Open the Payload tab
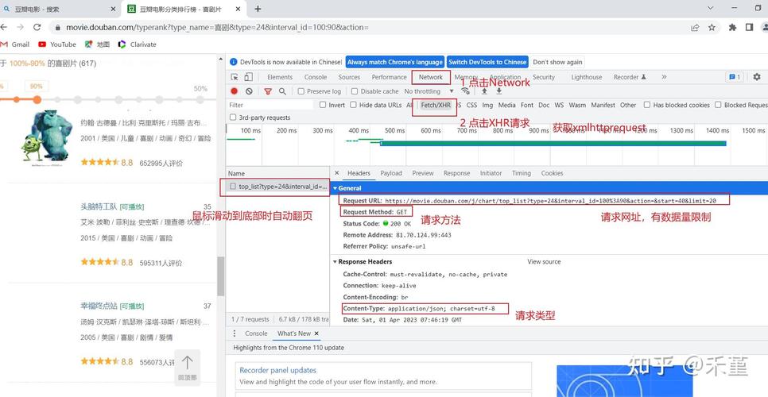This screenshot has width=768, height=397. click(391, 173)
